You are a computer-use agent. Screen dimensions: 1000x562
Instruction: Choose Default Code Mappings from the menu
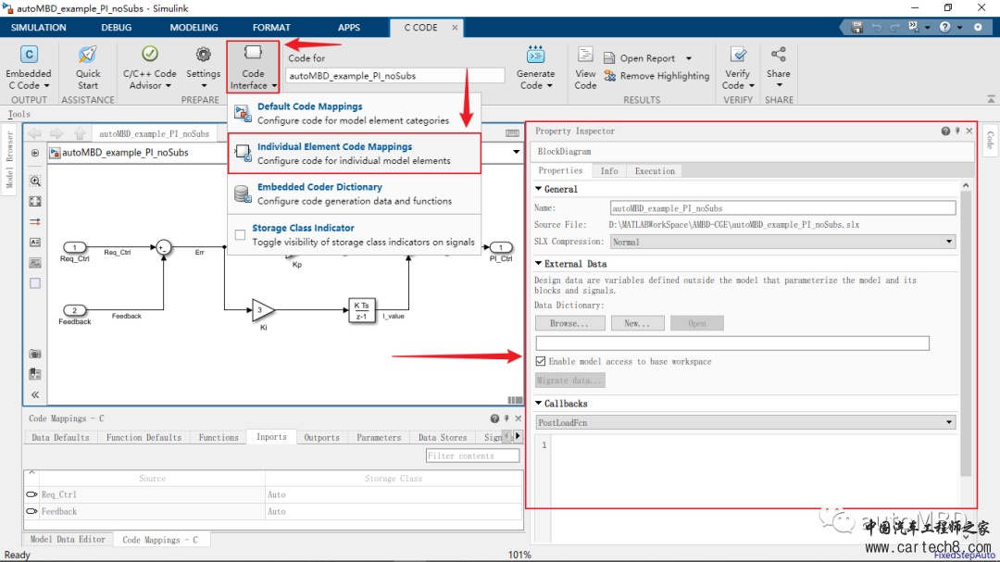354,114
